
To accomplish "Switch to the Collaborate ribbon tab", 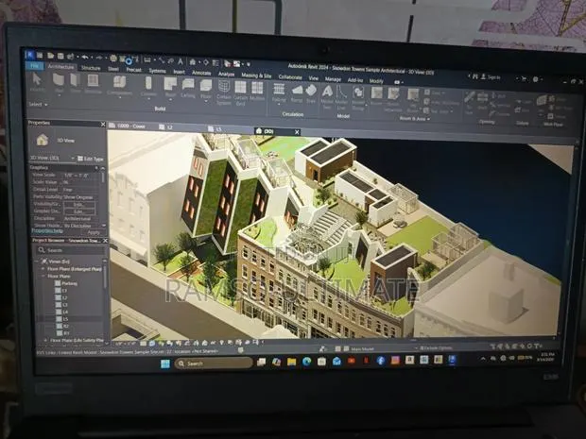I will 290,76.
